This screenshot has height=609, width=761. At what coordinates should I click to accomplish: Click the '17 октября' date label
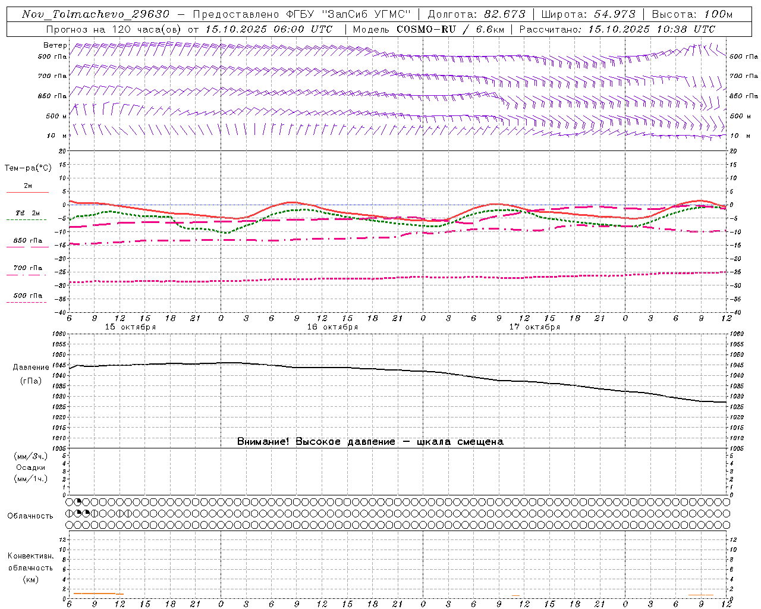[534, 327]
